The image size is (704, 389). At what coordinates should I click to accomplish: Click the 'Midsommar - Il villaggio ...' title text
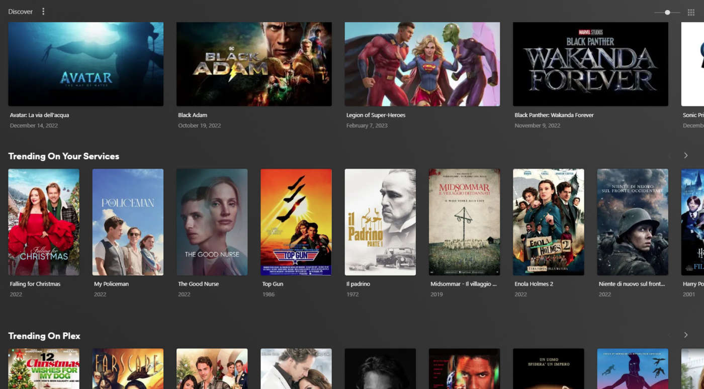pyautogui.click(x=464, y=284)
